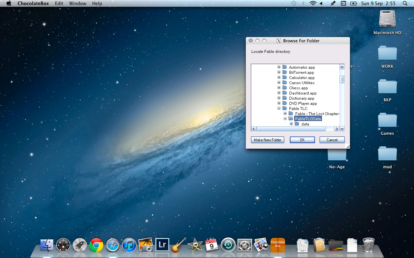Open GarageBand guitar icon in Dock
The height and width of the screenshot is (258, 414).
tap(179, 245)
